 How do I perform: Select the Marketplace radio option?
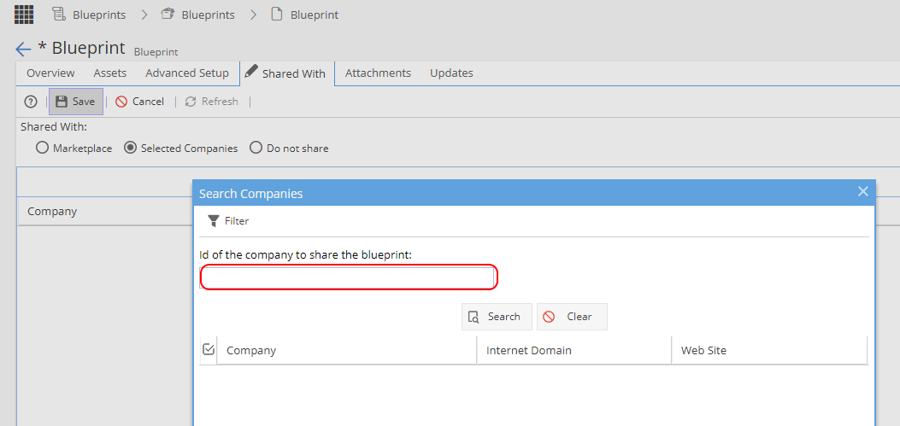pyautogui.click(x=41, y=148)
